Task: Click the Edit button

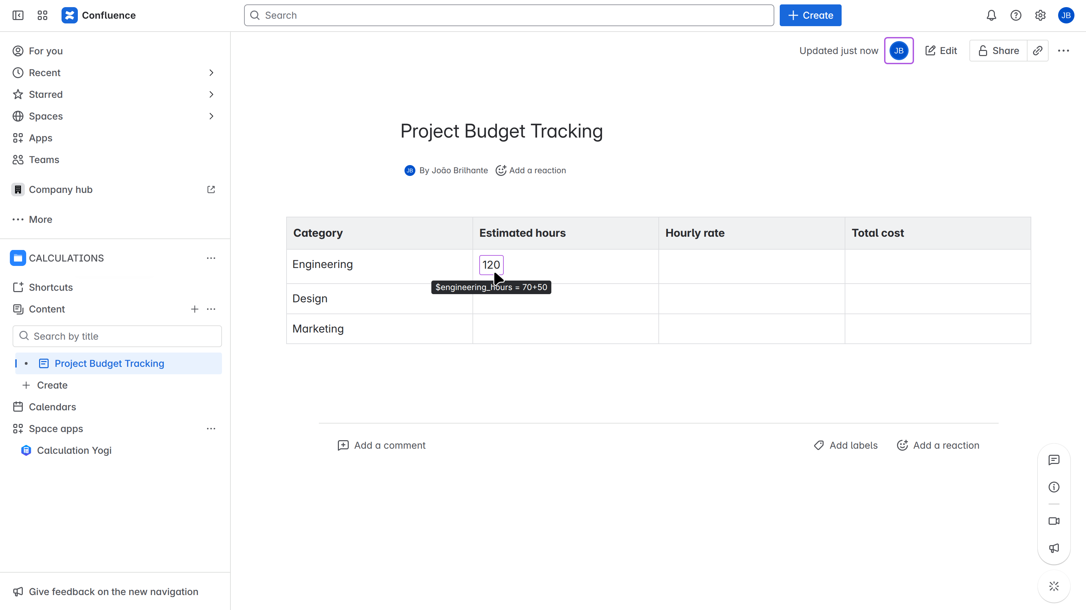Action: [x=941, y=51]
